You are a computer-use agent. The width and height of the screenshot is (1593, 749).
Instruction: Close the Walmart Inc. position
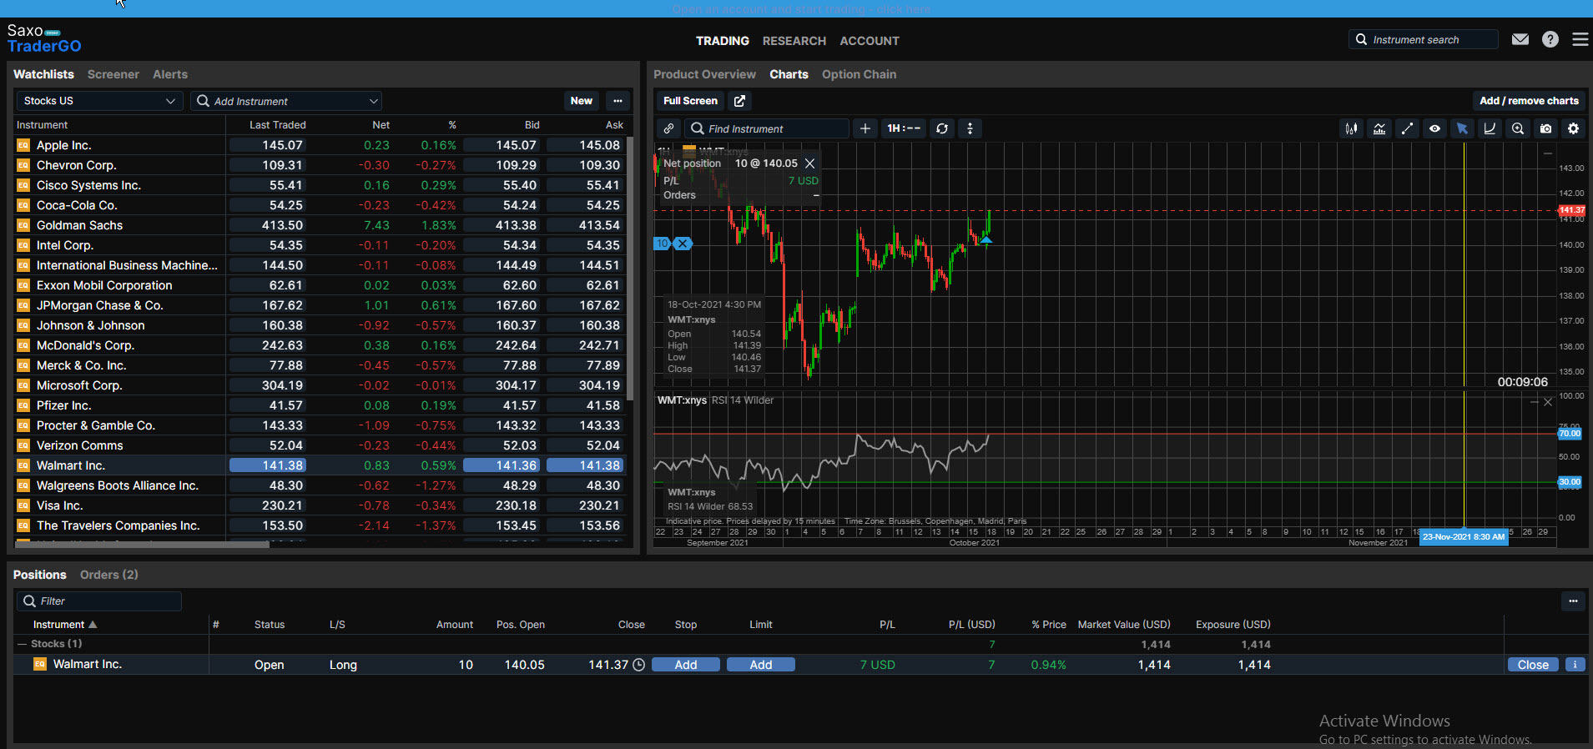point(1533,665)
